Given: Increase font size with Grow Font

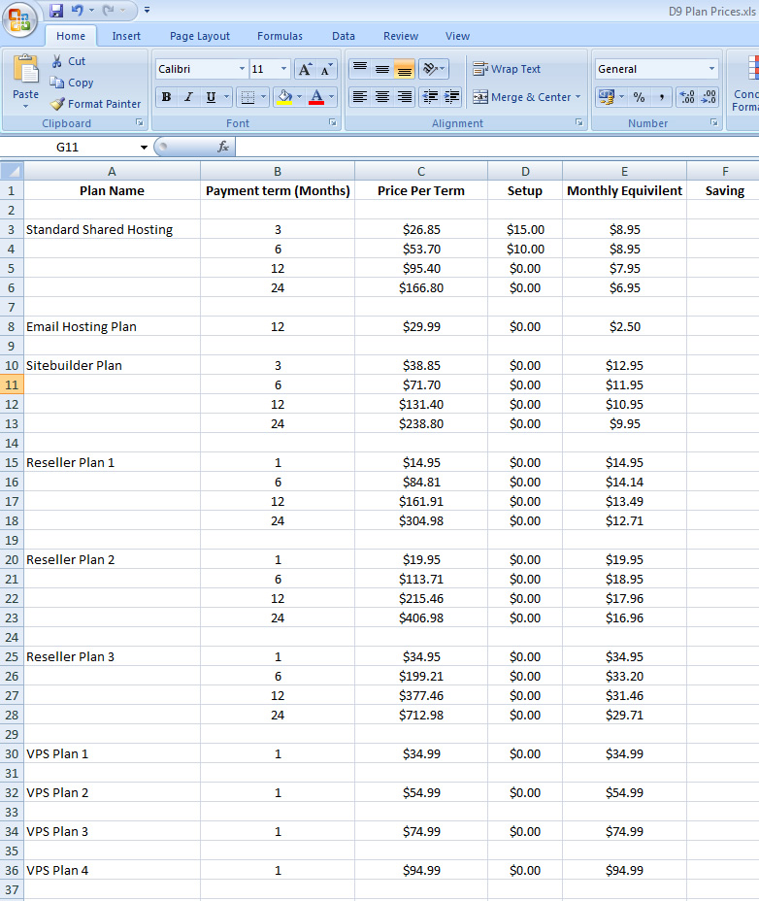Looking at the screenshot, I should tap(305, 69).
